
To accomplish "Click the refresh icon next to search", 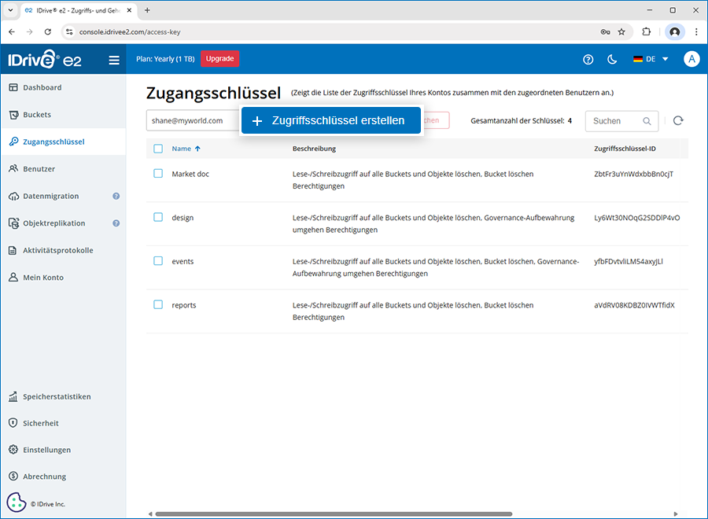I will click(678, 120).
